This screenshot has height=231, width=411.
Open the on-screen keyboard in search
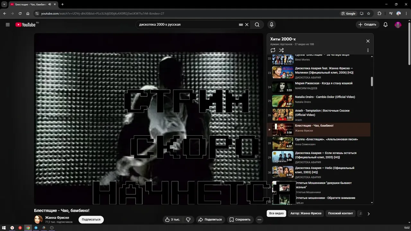(x=241, y=24)
